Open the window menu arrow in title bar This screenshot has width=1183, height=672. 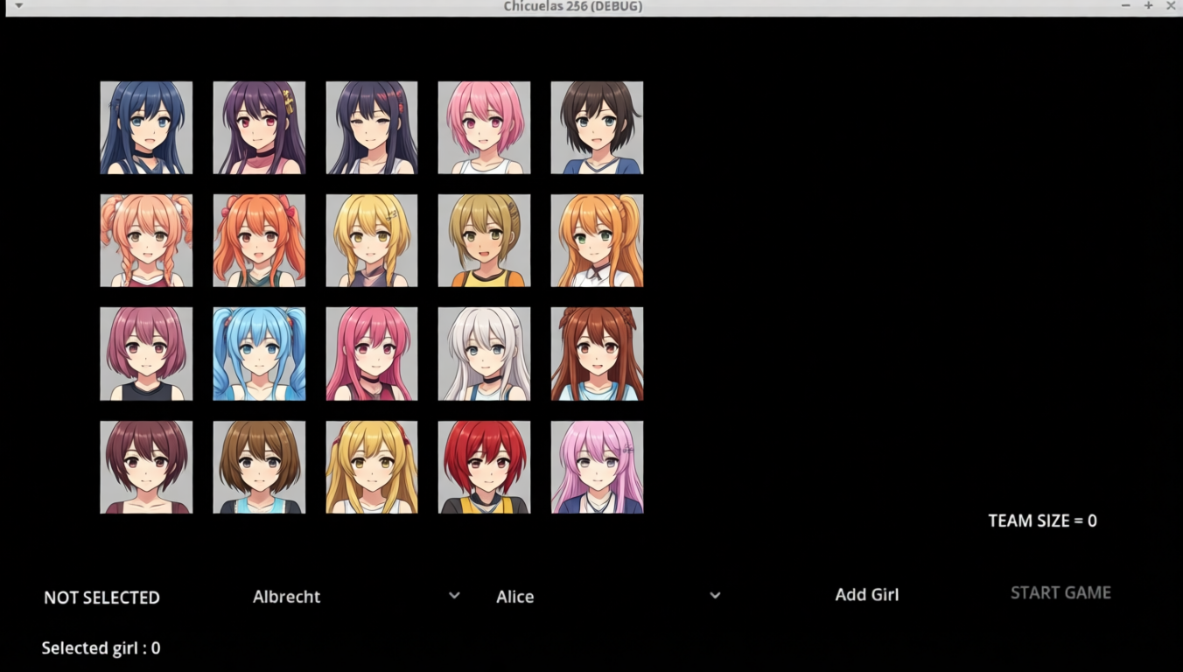point(18,6)
